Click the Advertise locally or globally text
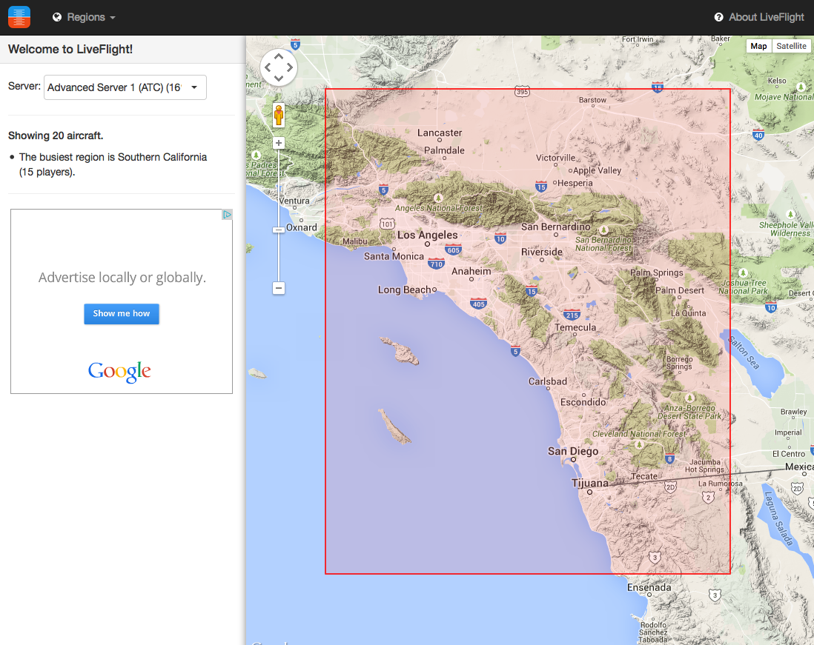The height and width of the screenshot is (645, 814). 122,278
